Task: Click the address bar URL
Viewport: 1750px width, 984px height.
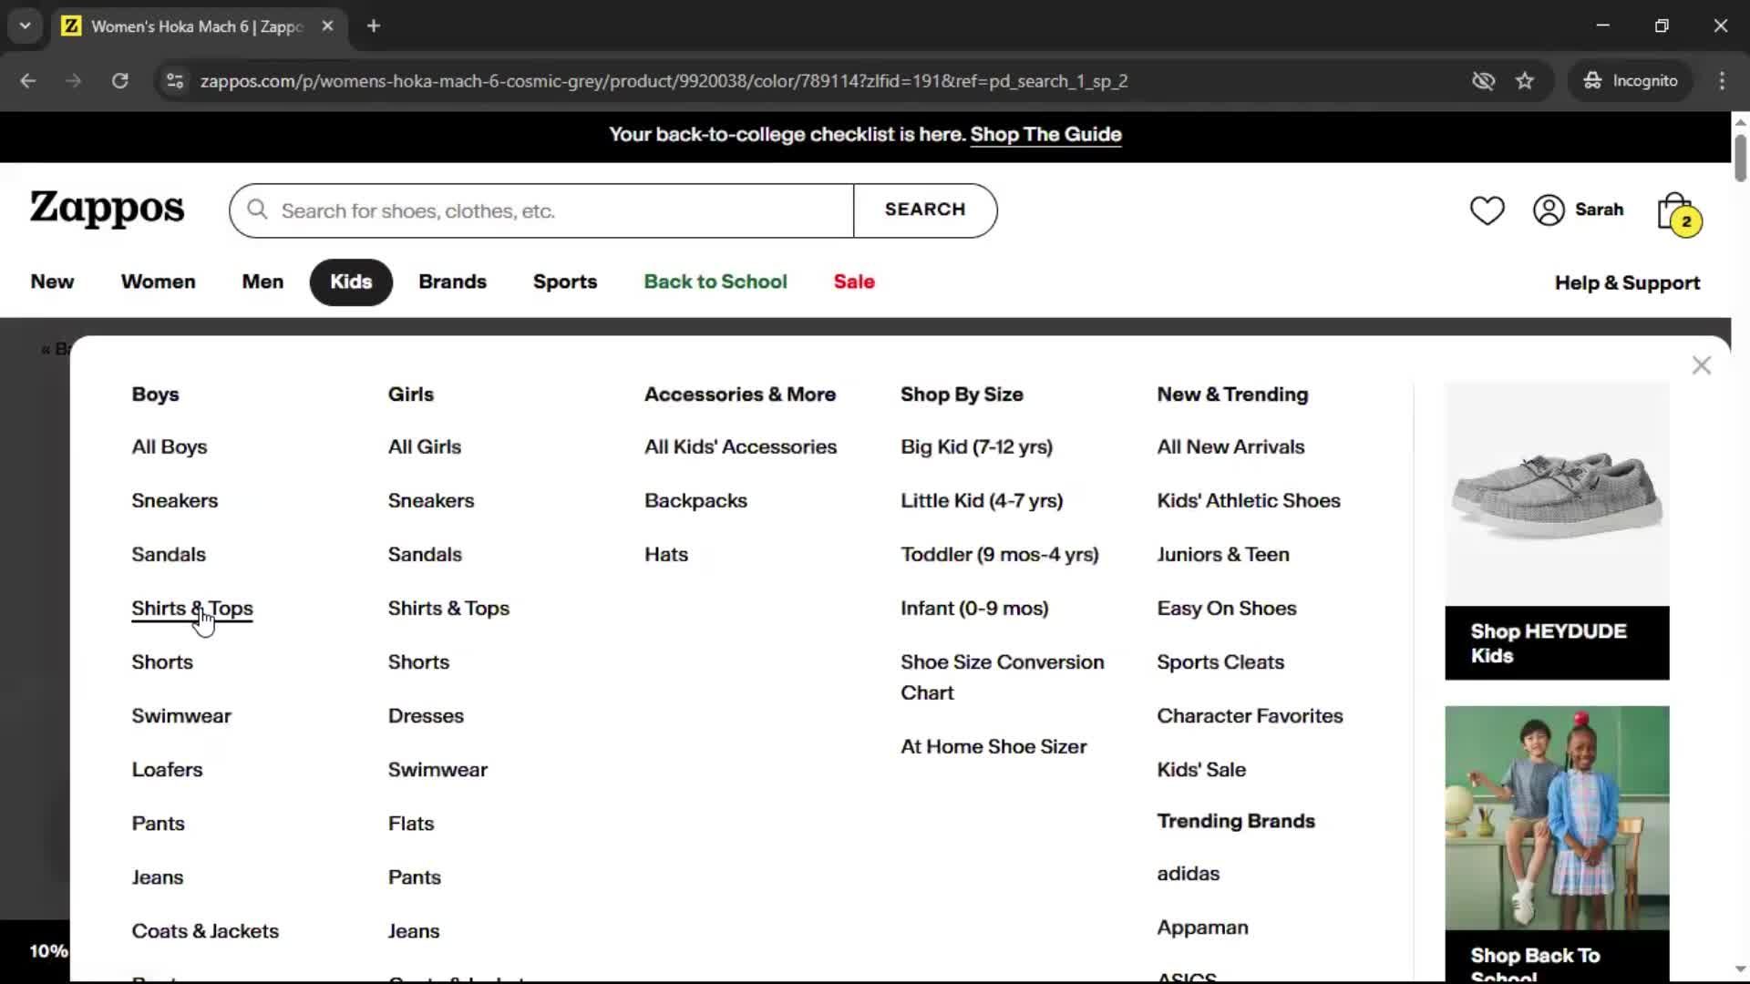Action: (664, 81)
